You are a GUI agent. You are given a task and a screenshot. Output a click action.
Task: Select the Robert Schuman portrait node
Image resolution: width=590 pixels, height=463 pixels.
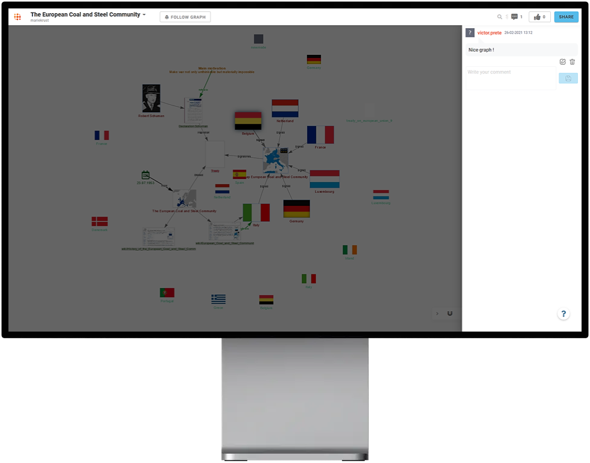tap(151, 98)
